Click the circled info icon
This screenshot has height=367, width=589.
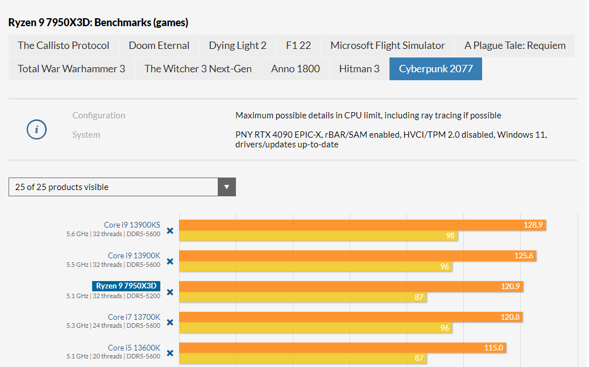[36, 130]
